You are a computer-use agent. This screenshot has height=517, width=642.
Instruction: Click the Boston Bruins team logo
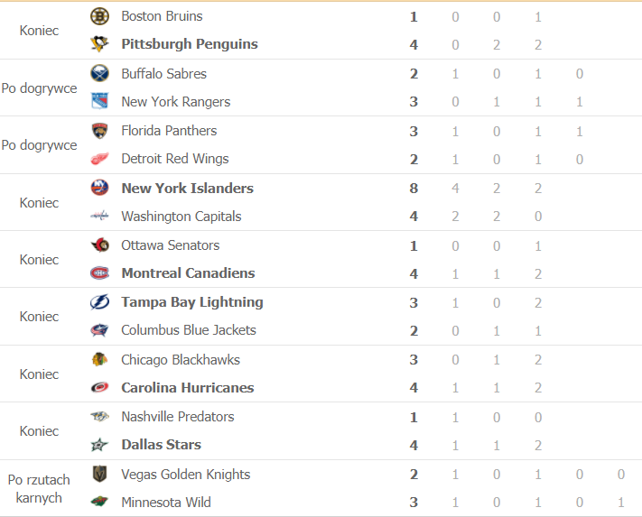point(99,16)
